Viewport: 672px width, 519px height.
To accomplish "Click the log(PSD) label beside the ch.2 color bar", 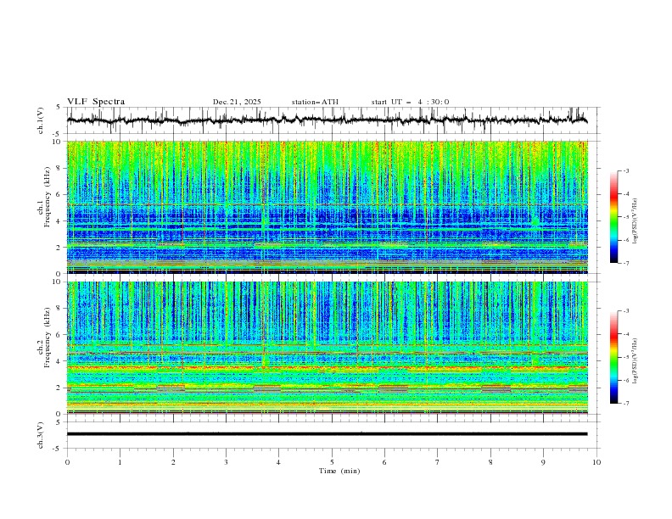I will point(636,361).
